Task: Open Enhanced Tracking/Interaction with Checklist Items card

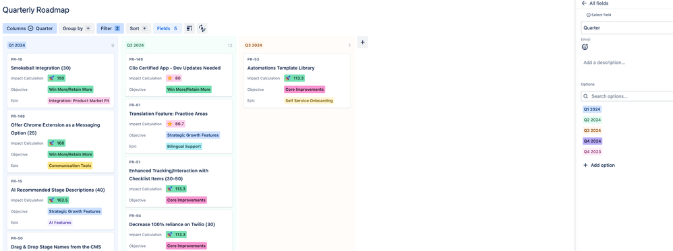Action: (179, 182)
